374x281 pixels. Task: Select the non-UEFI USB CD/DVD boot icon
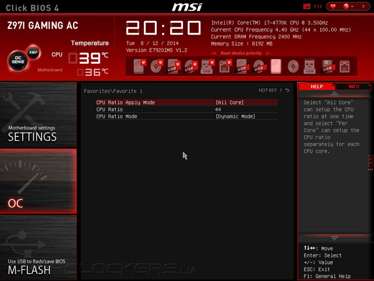pos(259,66)
